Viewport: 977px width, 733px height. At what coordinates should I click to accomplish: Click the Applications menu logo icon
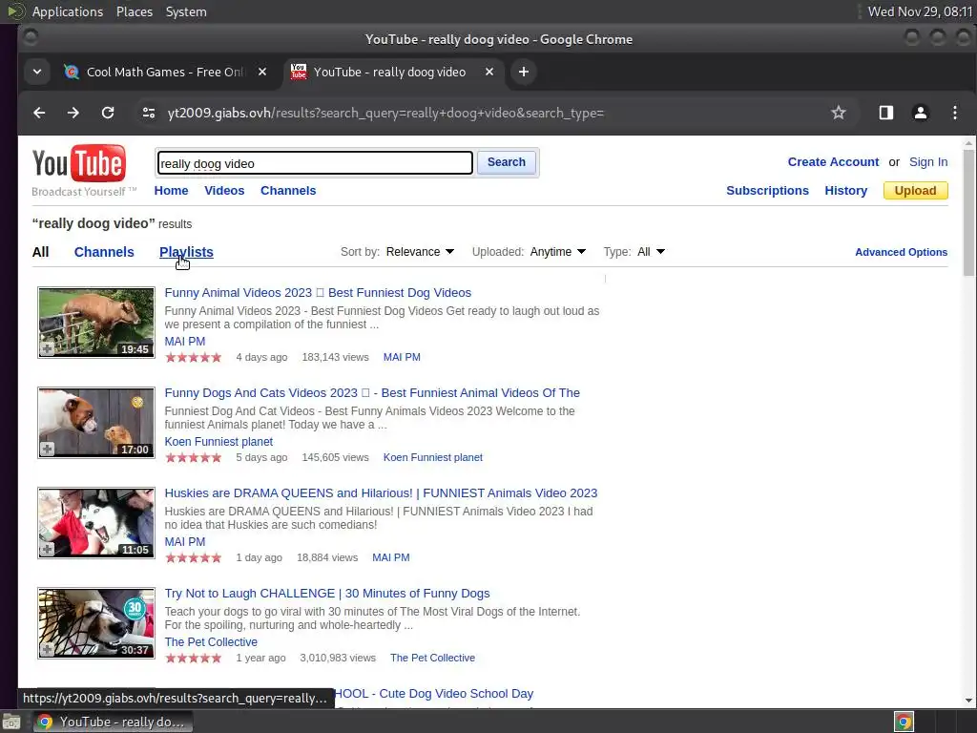click(x=15, y=11)
